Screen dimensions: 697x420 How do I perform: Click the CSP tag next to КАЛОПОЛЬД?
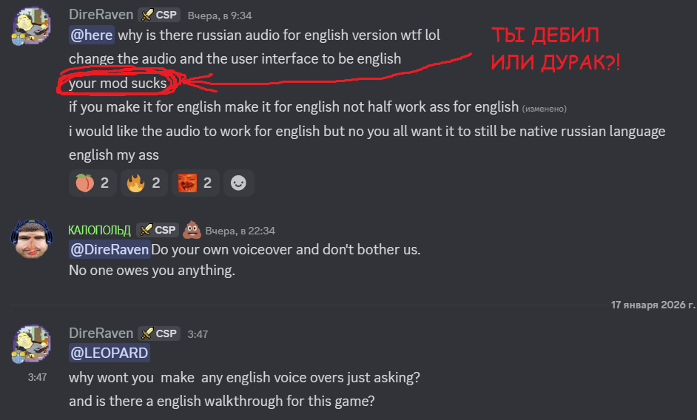[x=158, y=230]
